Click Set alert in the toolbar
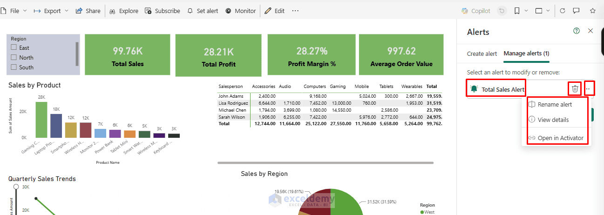The image size is (604, 215). pos(203,11)
